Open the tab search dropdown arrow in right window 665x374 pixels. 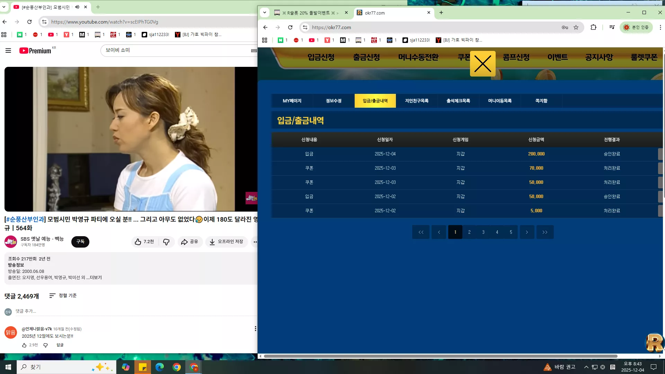click(x=265, y=13)
